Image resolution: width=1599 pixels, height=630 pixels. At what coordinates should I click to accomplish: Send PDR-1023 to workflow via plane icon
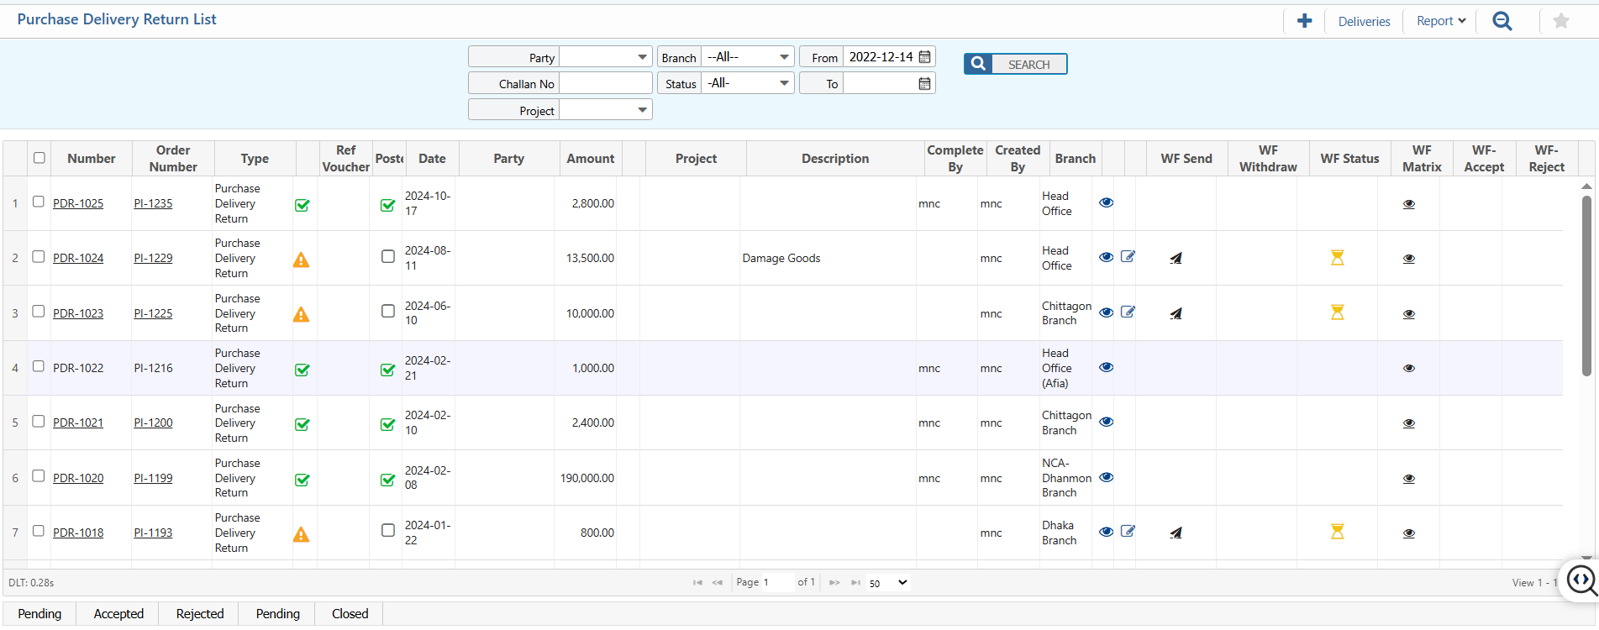point(1176,313)
